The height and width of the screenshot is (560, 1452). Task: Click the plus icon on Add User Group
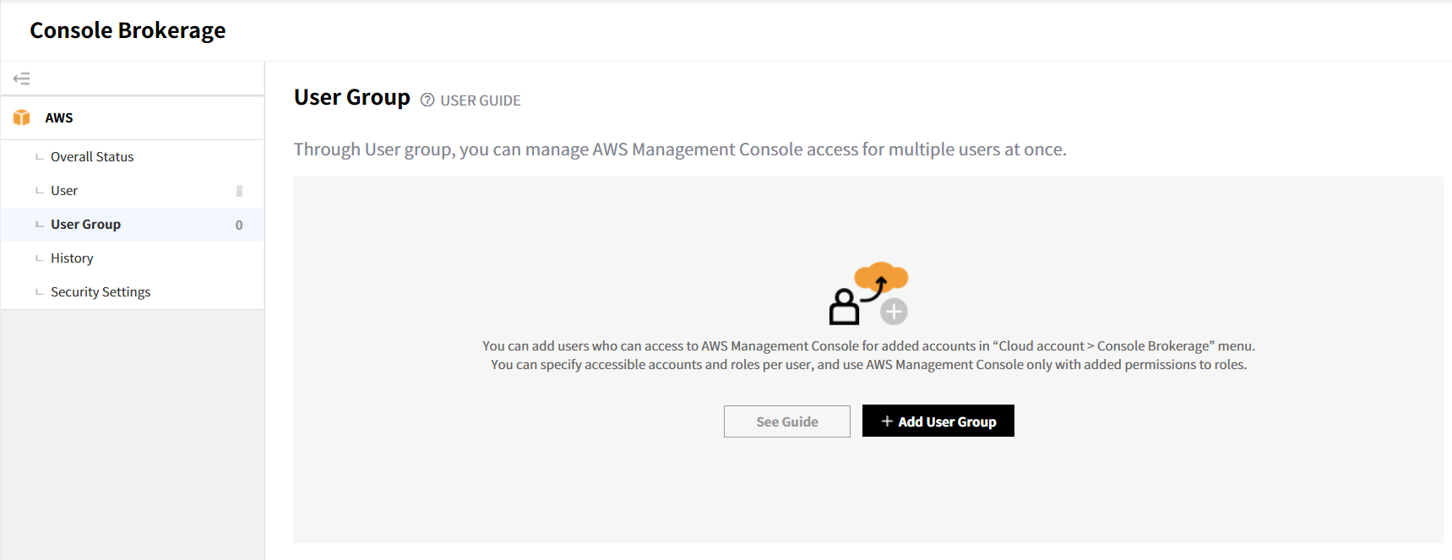point(887,421)
